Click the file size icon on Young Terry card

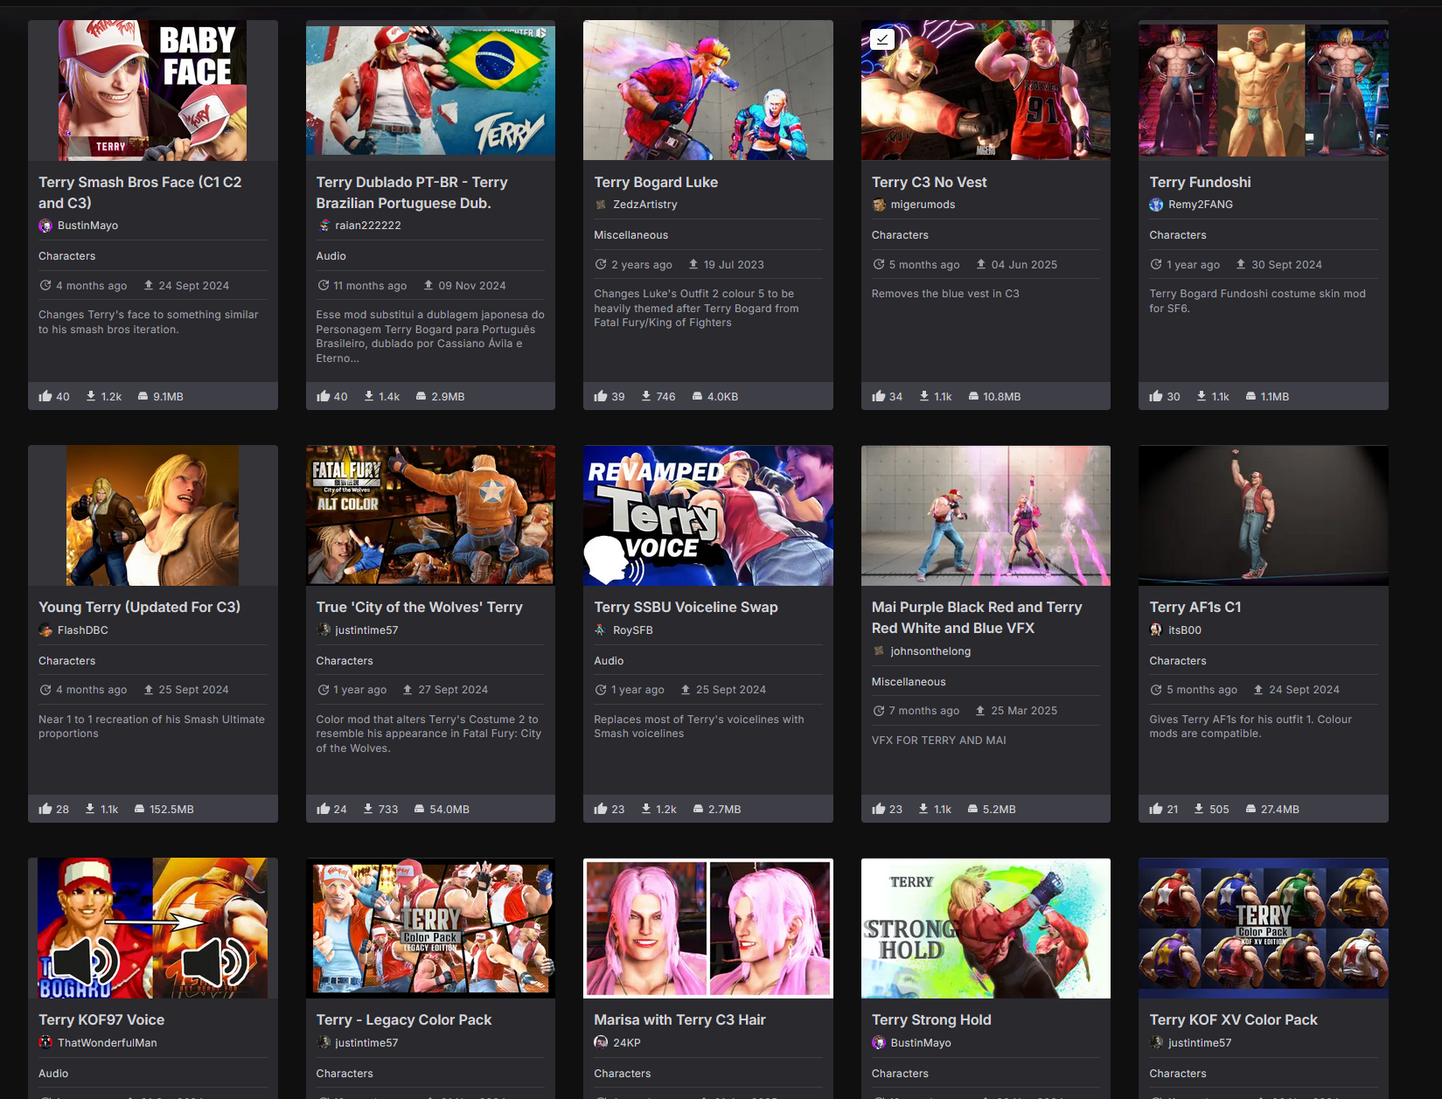(x=140, y=809)
